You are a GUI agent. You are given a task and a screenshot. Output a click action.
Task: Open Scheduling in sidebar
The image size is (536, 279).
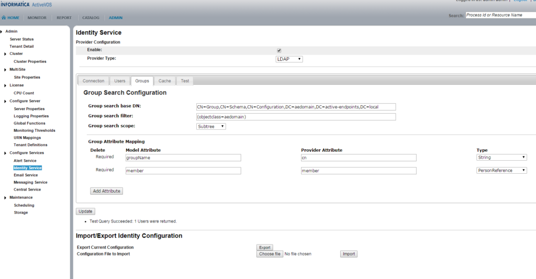24,206
